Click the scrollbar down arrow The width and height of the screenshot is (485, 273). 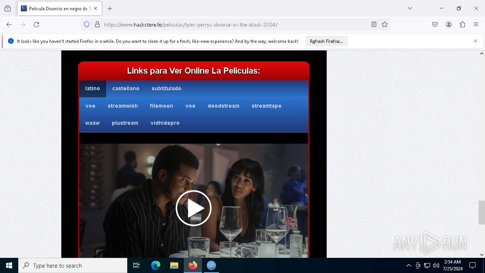(x=482, y=255)
